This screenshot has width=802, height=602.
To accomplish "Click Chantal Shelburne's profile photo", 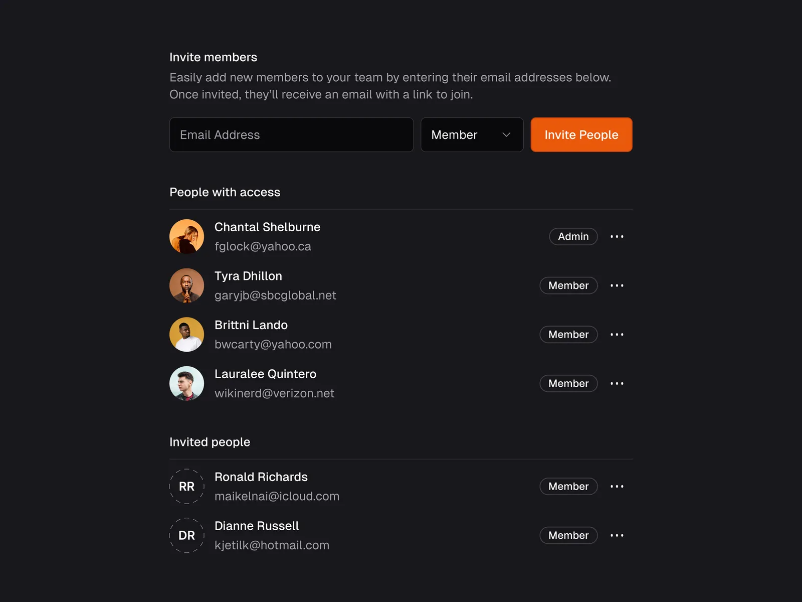I will click(186, 236).
